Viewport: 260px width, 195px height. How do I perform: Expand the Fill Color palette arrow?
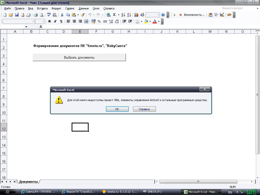(x=150, y=21)
